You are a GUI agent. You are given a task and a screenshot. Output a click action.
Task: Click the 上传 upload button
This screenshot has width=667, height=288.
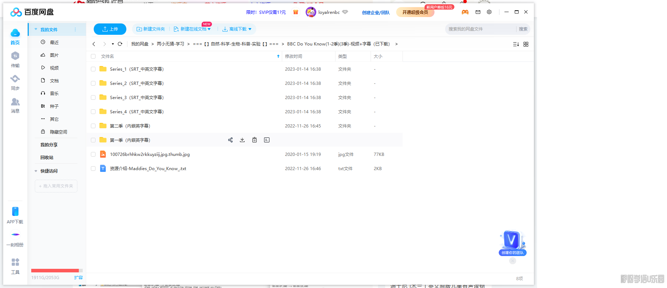(110, 29)
